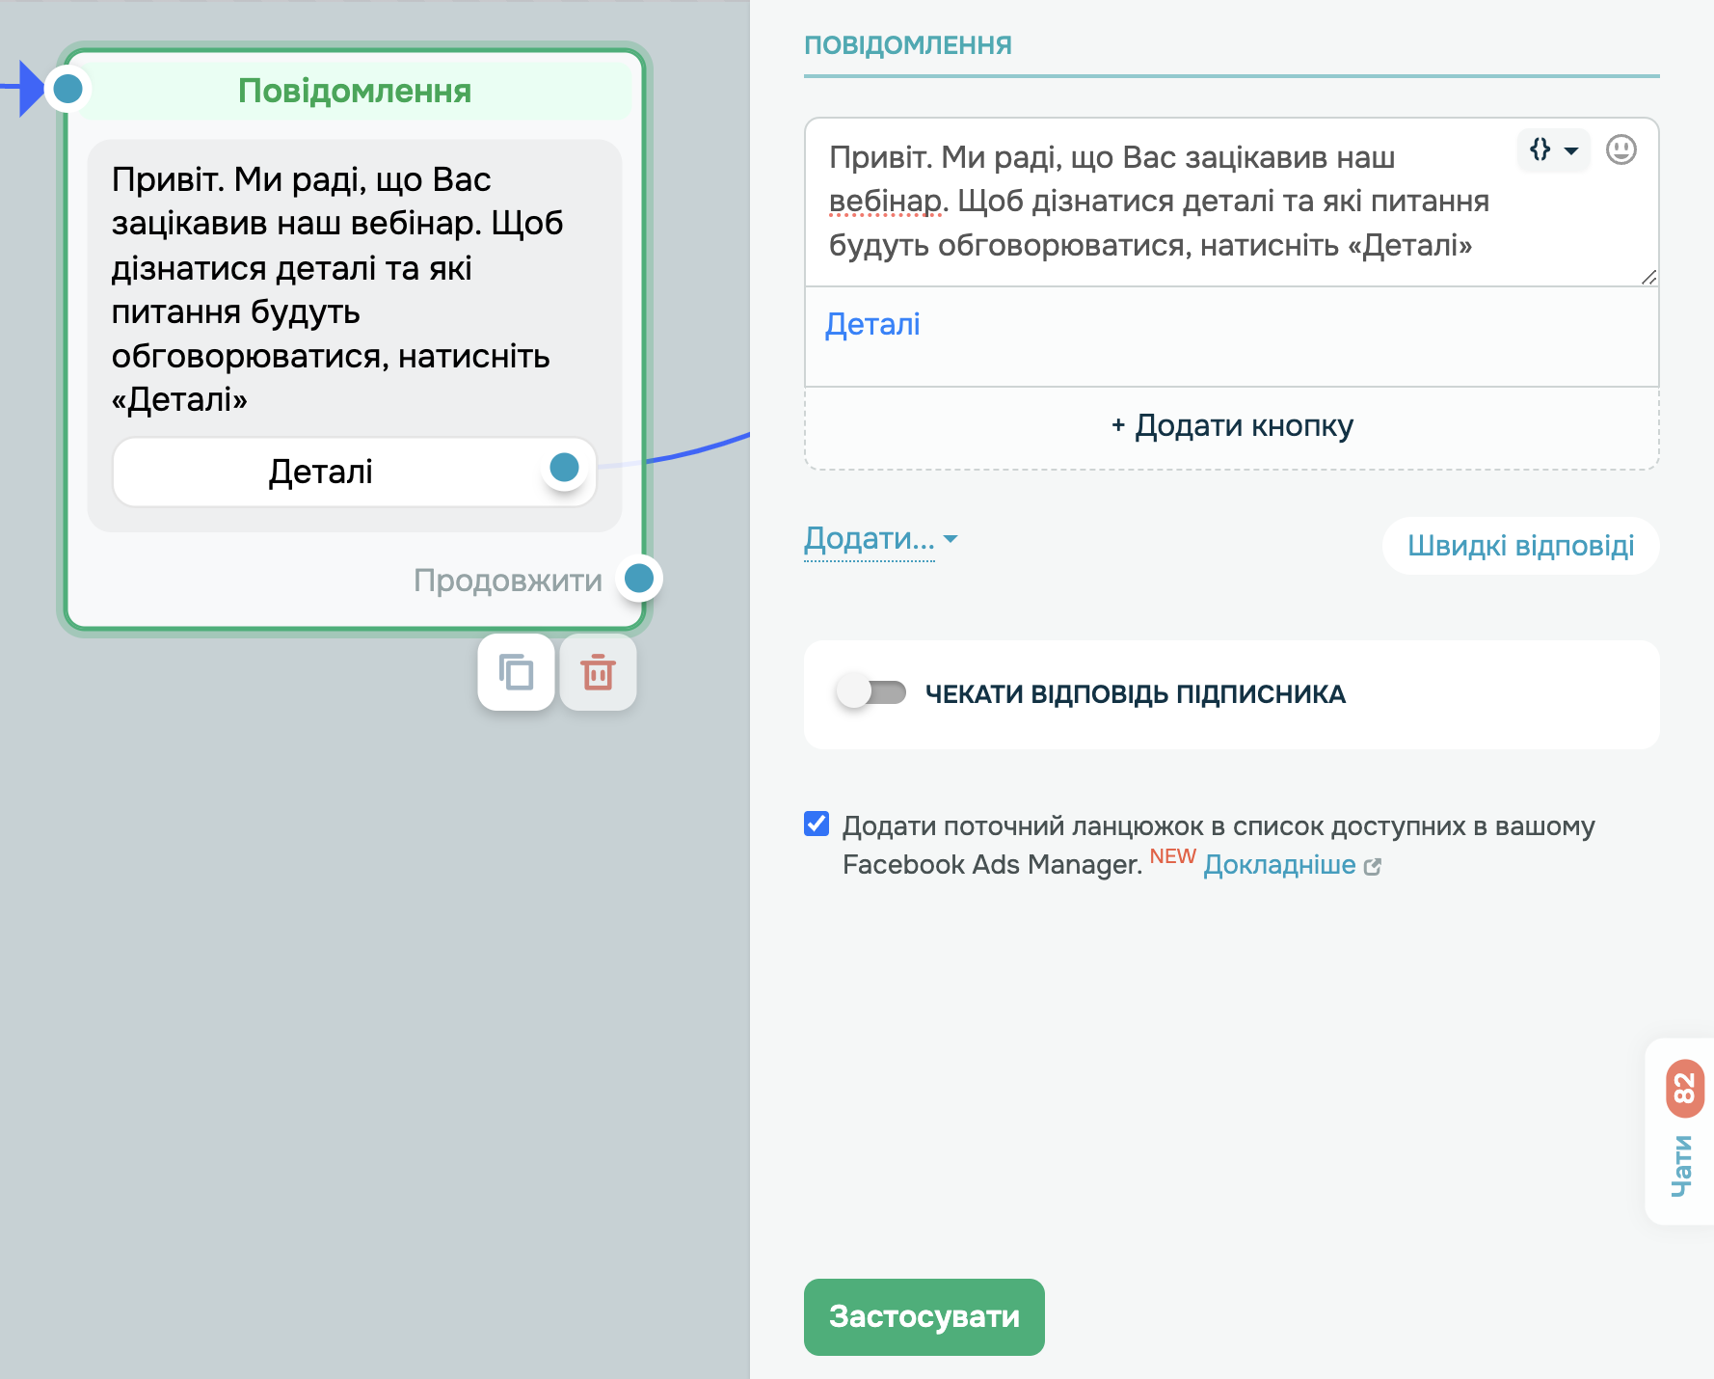This screenshot has height=1379, width=1714.
Task: Click the ПОВІДОМЛЕННЯ panel heading
Action: click(x=908, y=44)
